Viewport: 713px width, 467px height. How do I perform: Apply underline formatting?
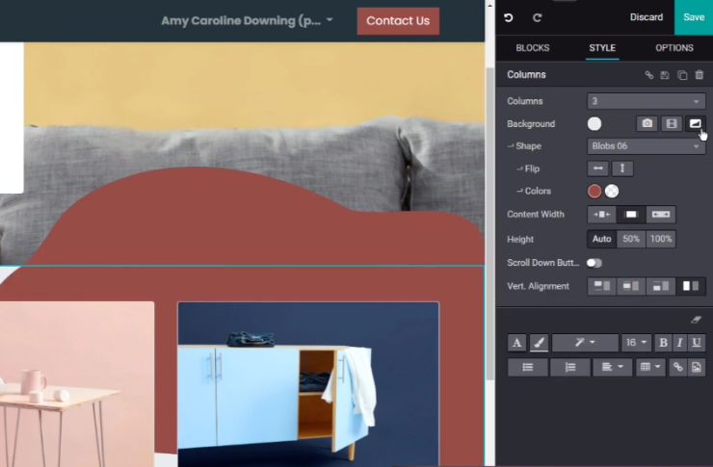697,343
